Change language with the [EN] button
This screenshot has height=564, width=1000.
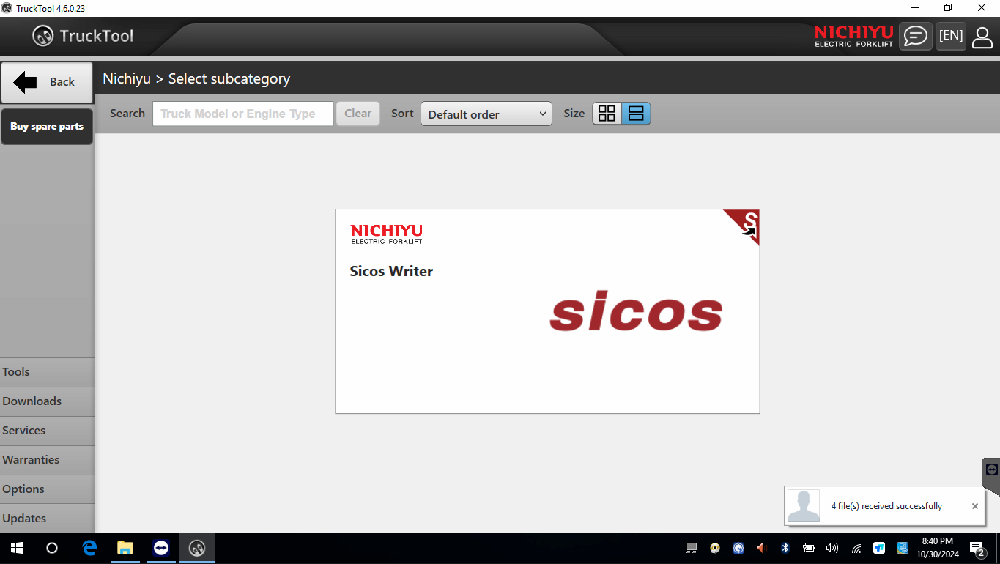(951, 36)
